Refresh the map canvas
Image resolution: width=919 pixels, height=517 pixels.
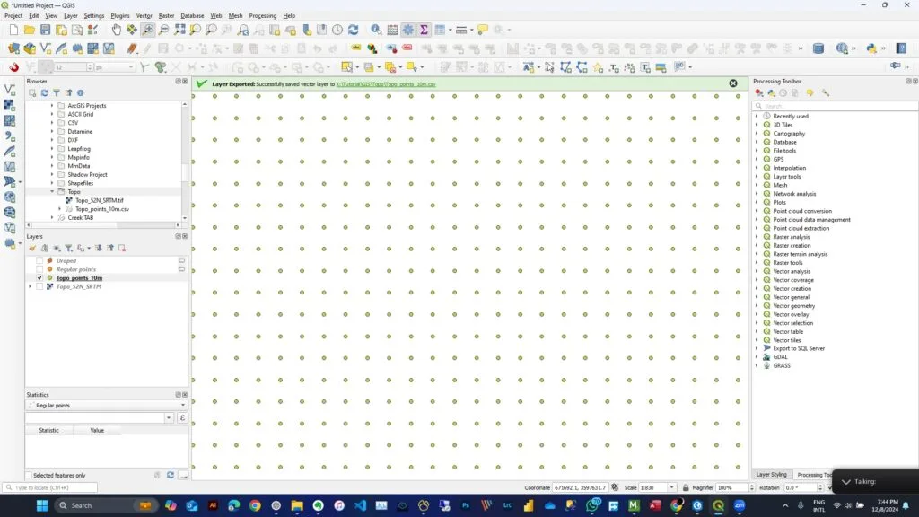point(353,30)
